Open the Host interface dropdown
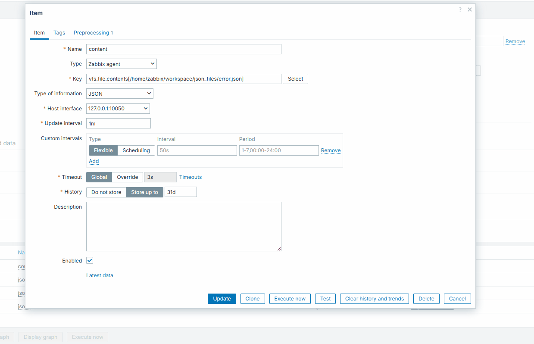 [118, 109]
